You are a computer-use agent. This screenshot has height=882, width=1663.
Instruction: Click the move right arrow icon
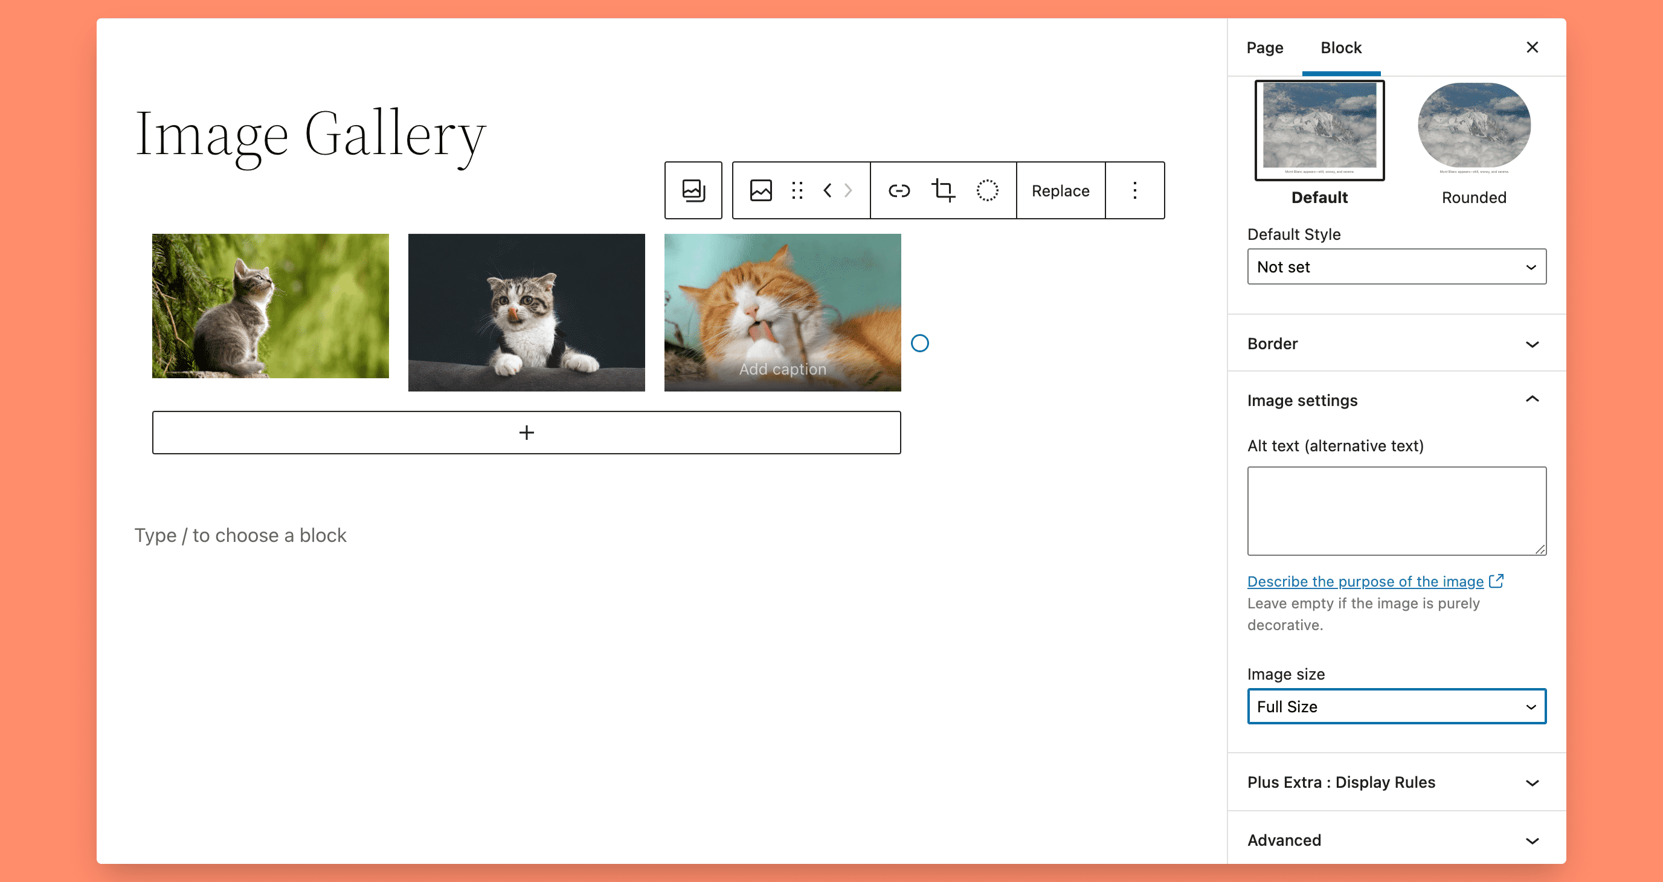(847, 189)
